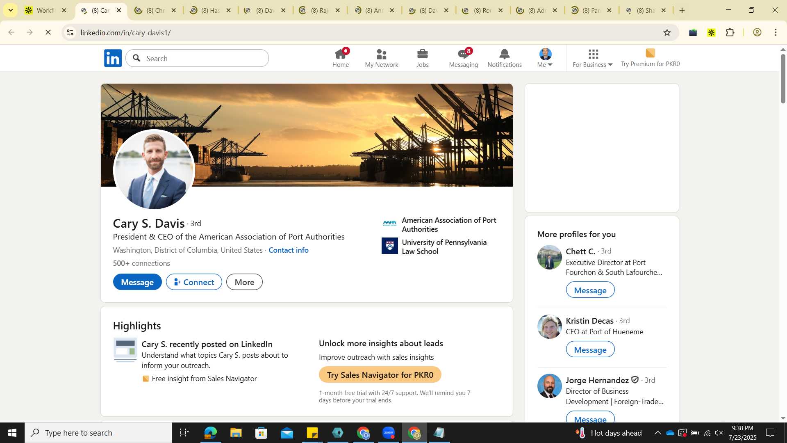The image size is (787, 443).
Task: Open Chrome extensions puzzle icon
Action: coord(730,32)
